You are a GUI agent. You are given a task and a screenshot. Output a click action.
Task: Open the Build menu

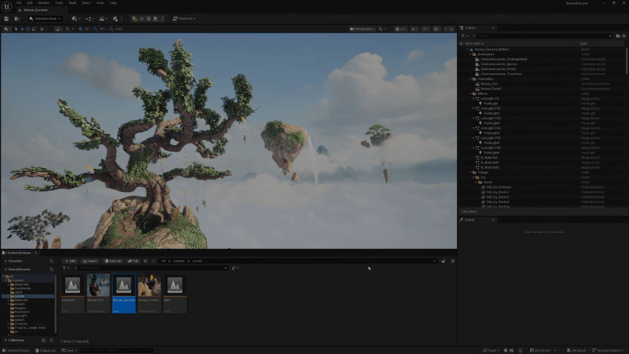pos(72,3)
